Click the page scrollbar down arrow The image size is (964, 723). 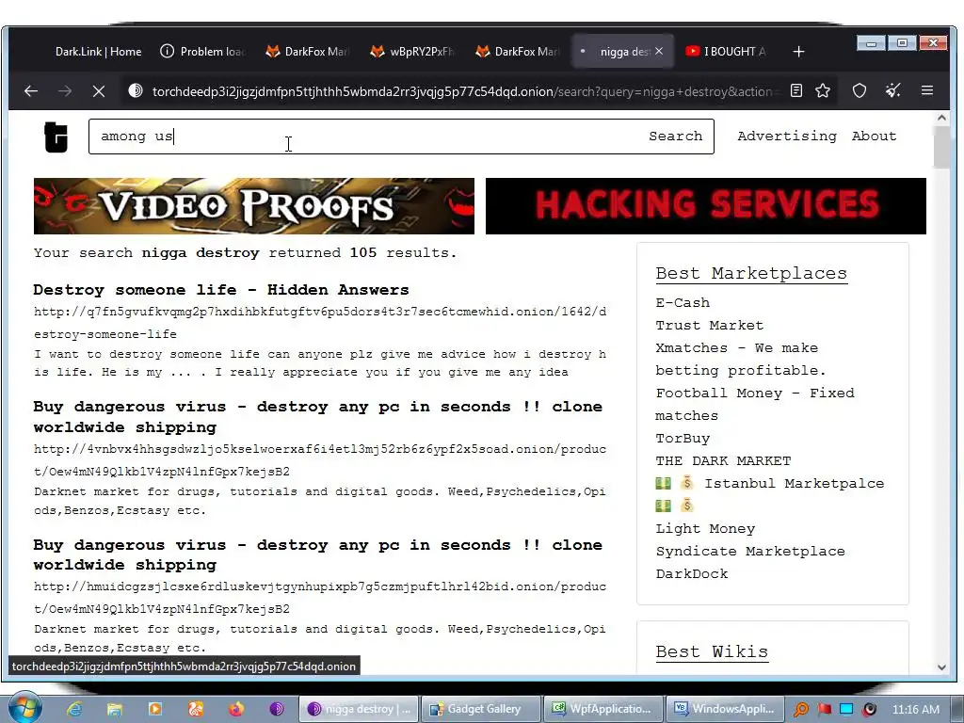coord(941,667)
